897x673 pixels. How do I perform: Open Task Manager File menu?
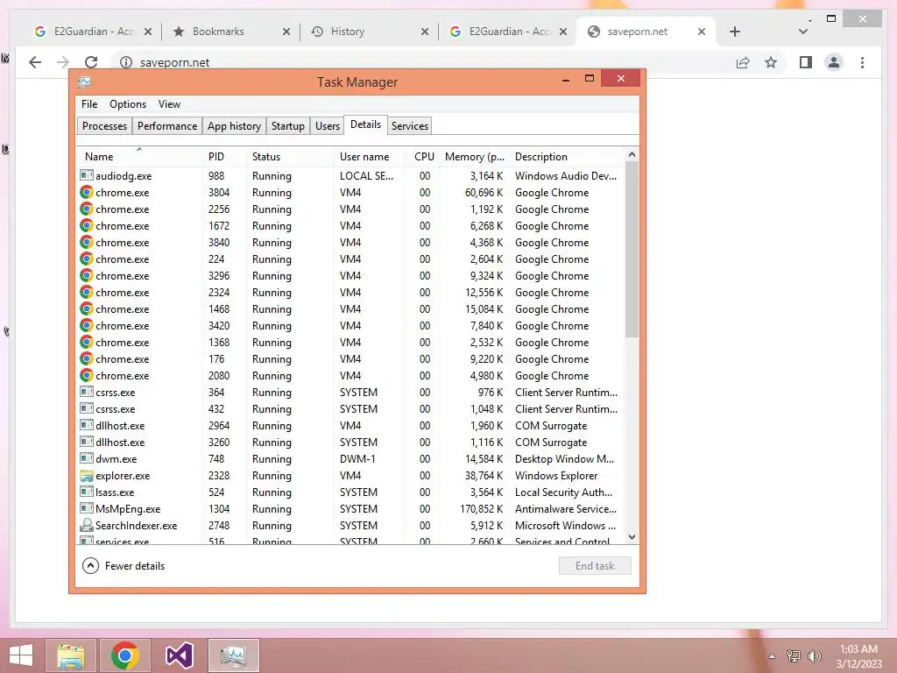coord(89,104)
